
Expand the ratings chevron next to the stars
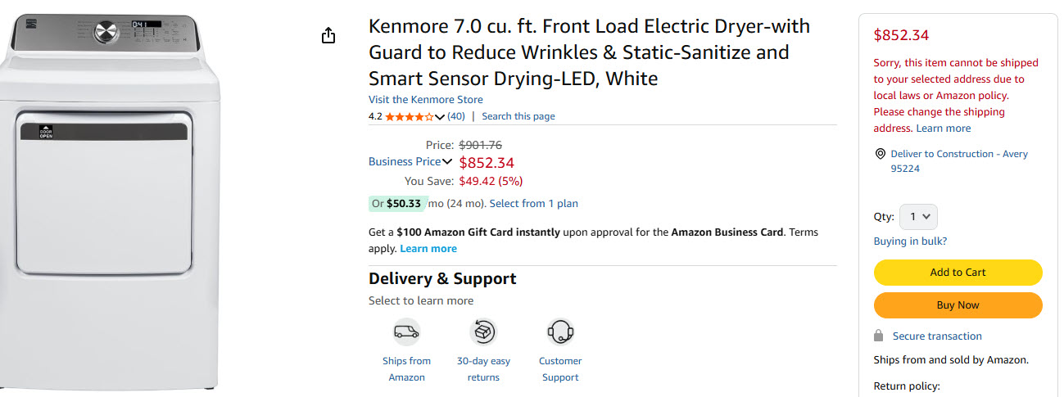tap(440, 117)
